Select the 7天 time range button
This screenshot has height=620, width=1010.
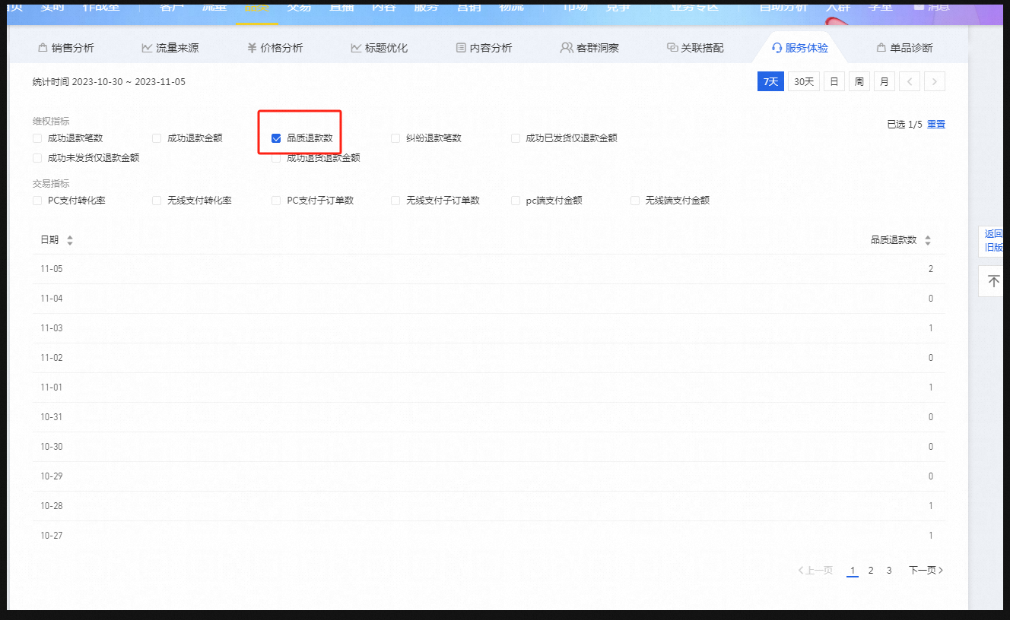coord(770,81)
